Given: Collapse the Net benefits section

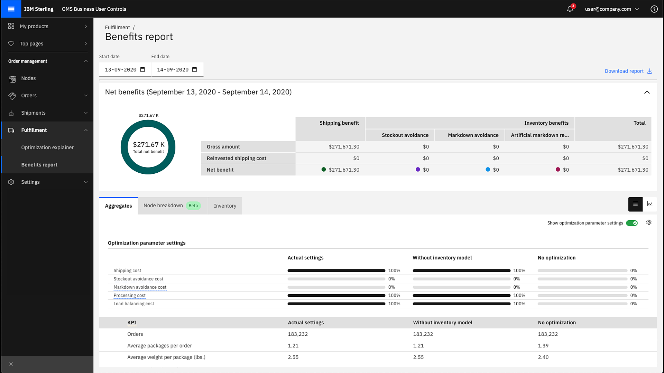Looking at the screenshot, I should (647, 92).
